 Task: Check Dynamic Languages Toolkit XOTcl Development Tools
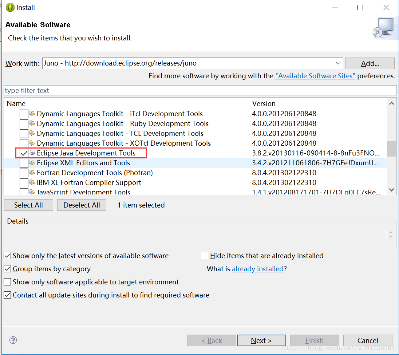[24, 143]
